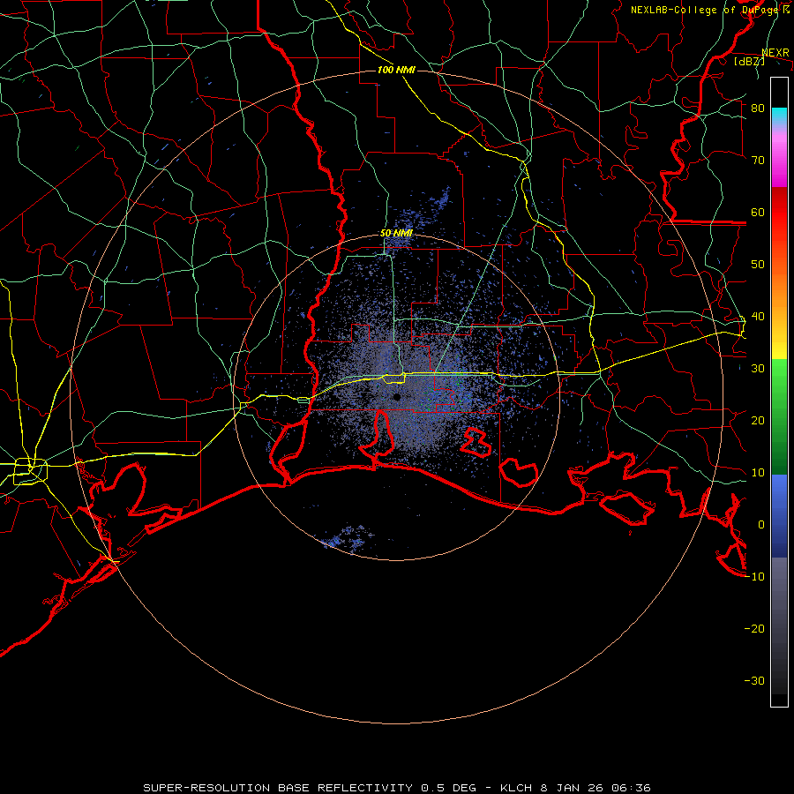Click the 70 dBZ scale value

click(758, 161)
